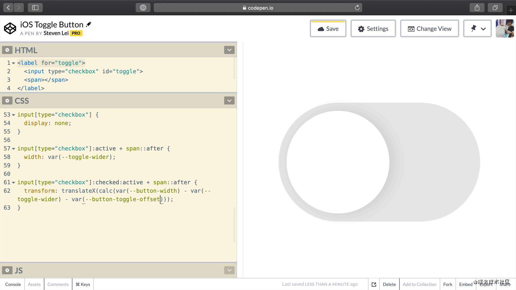Image resolution: width=516 pixels, height=290 pixels.
Task: Click the CSS panel title
Action: click(22, 101)
